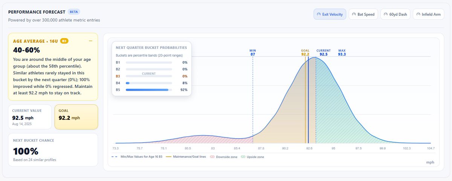
Task: Open the Current Value 92.5 mph card
Action: tap(30, 117)
